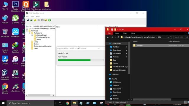Click the X delete icon in TransMac toolbar

tap(39, 20)
